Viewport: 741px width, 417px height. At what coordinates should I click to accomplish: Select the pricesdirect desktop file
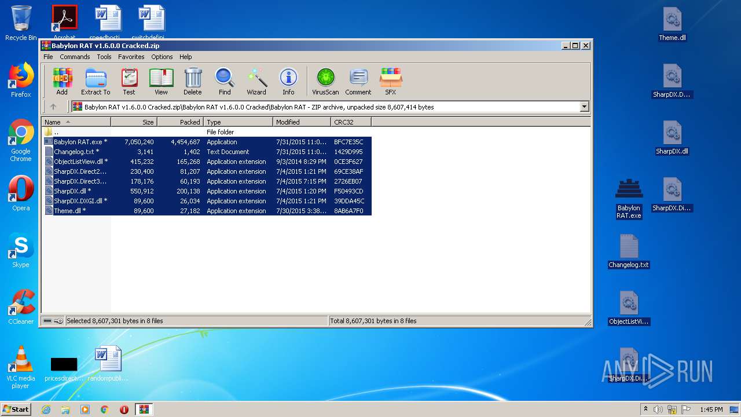(x=64, y=368)
